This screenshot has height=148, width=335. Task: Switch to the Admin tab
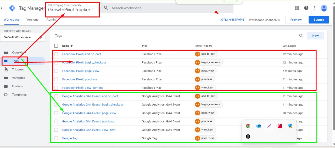[51, 20]
